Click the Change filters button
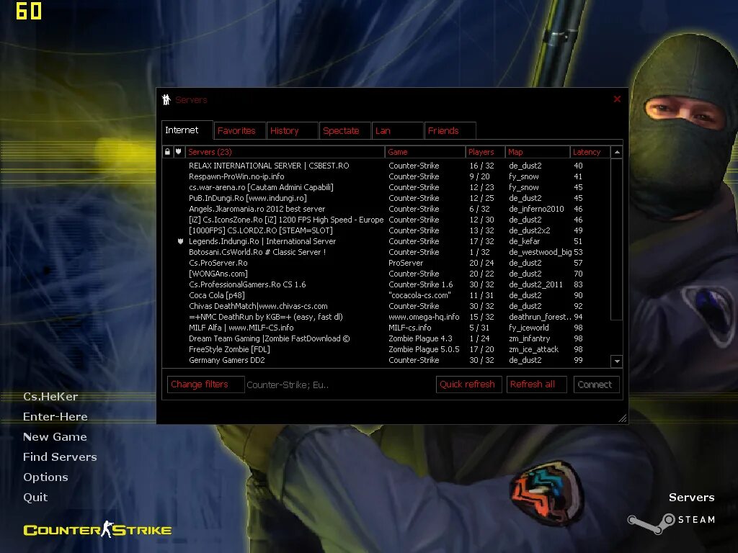The width and height of the screenshot is (738, 553). click(x=205, y=385)
